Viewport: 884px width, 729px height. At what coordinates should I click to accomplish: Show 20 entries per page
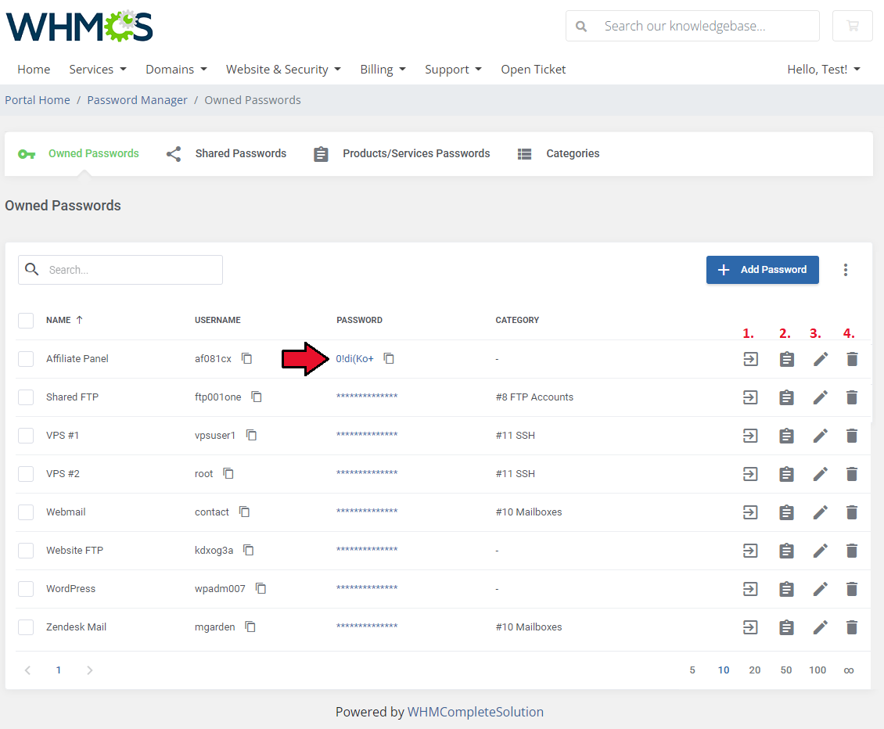coord(754,670)
